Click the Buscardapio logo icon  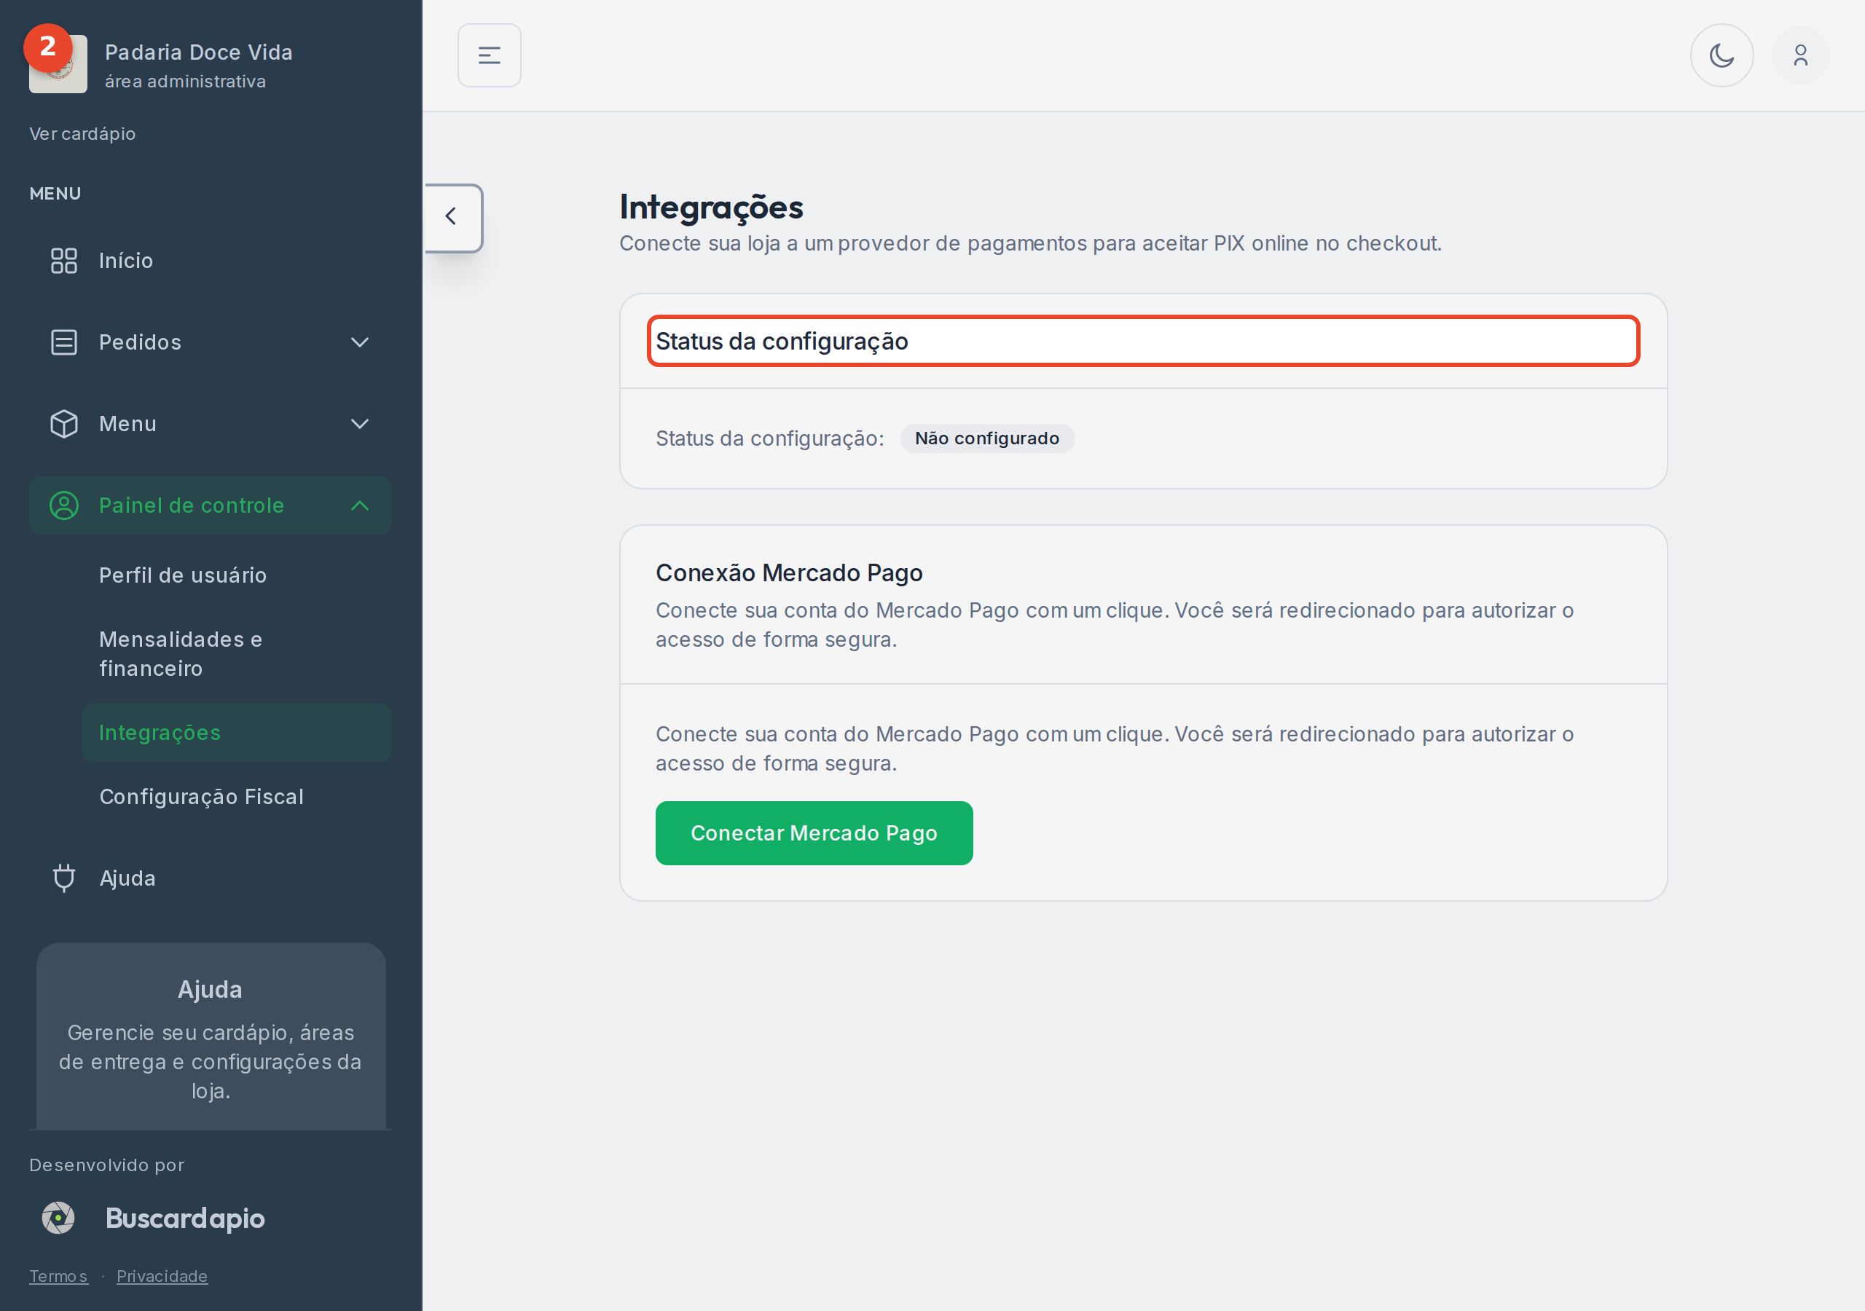tap(58, 1218)
